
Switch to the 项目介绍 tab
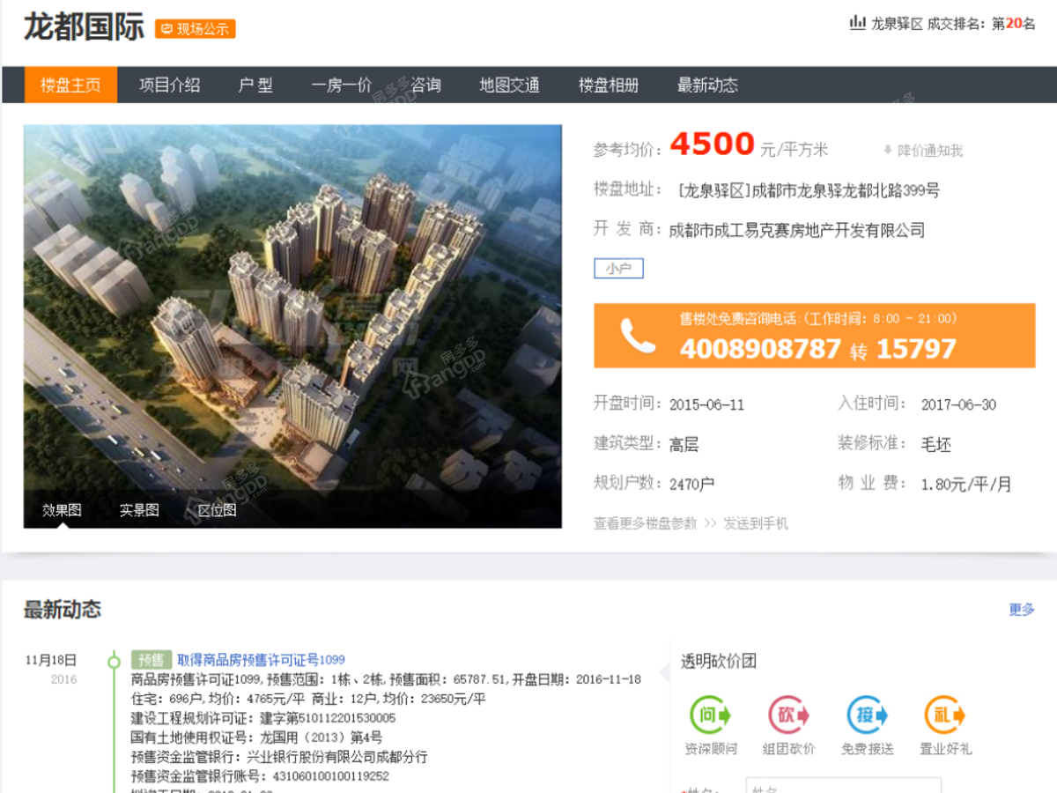[170, 85]
